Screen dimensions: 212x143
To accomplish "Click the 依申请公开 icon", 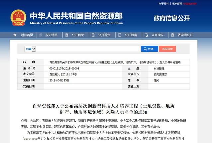I will 173,35.
